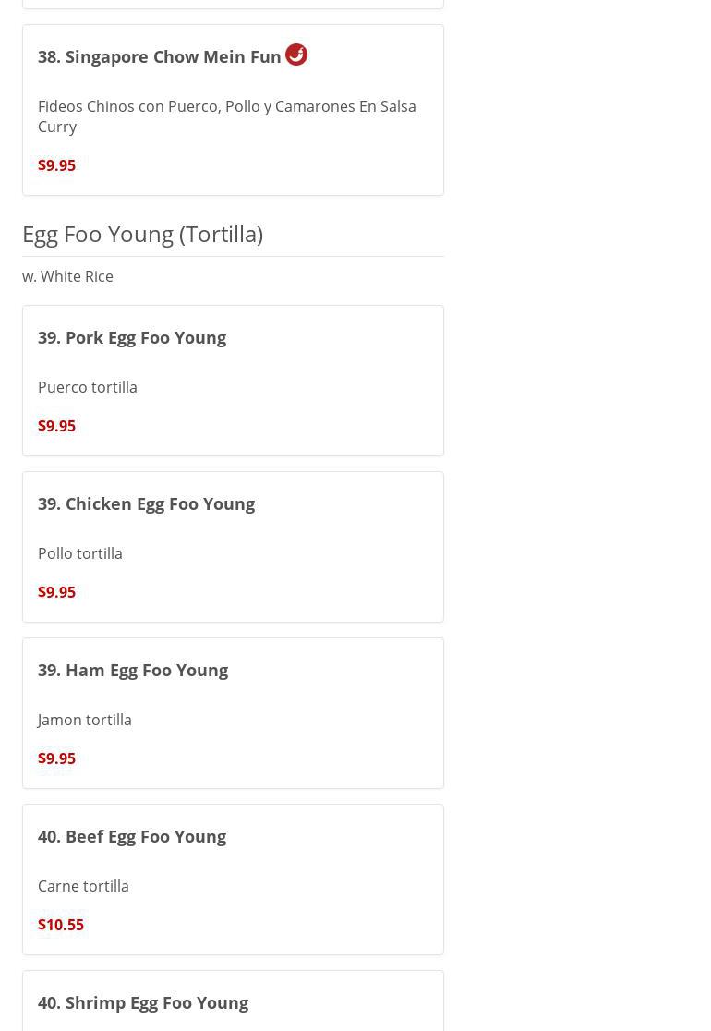Screen dimensions: 711x1031
Task: Click the Pollo tortilla description
Action: tap(80, 553)
